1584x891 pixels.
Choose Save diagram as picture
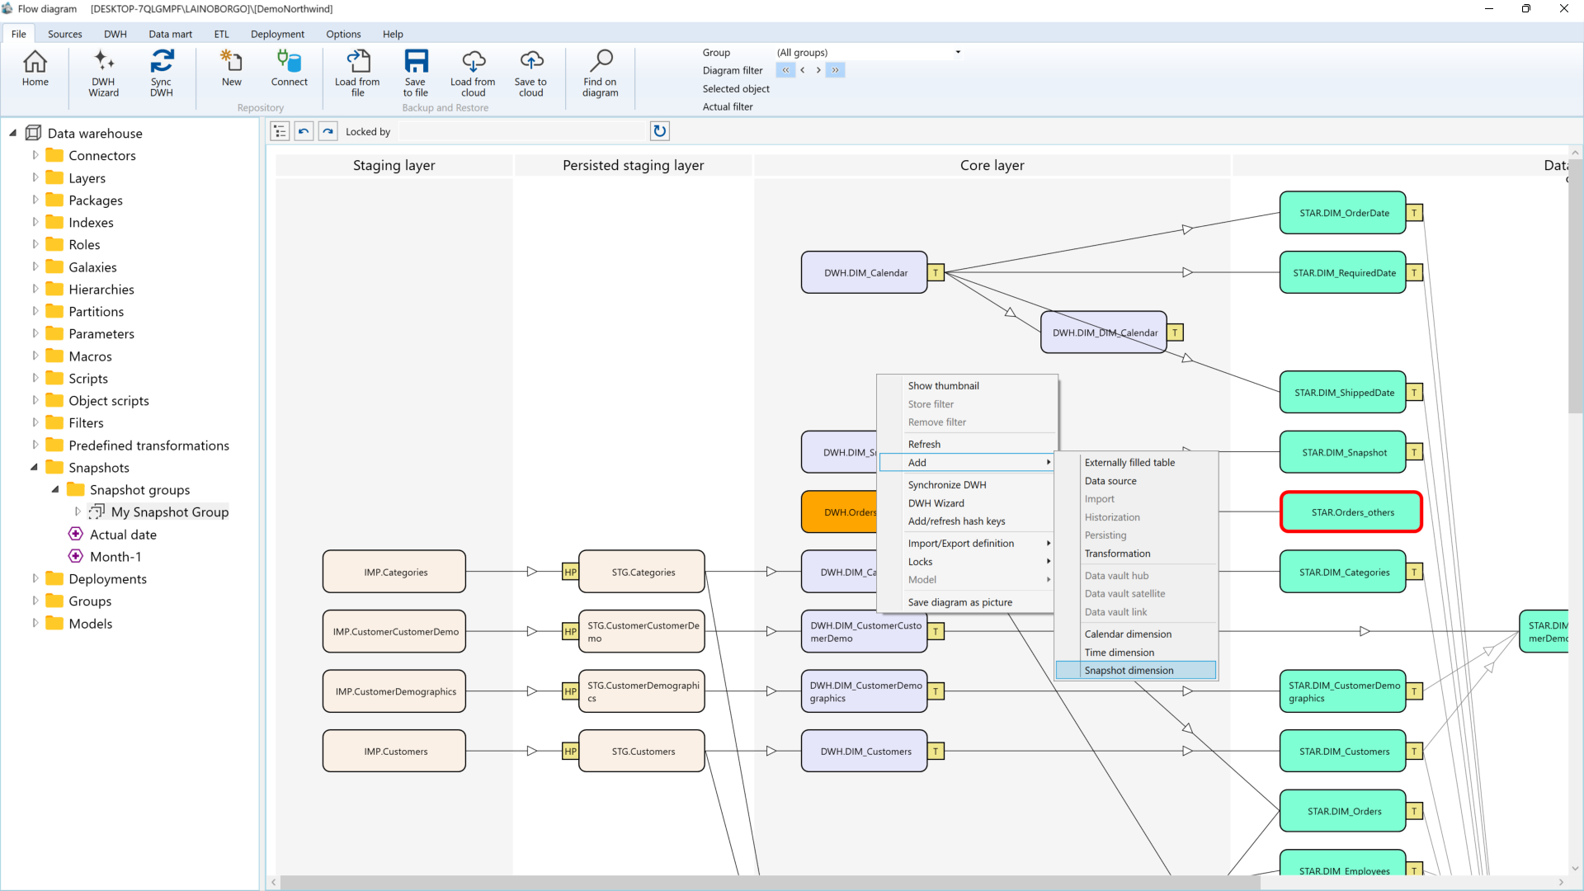(x=967, y=602)
